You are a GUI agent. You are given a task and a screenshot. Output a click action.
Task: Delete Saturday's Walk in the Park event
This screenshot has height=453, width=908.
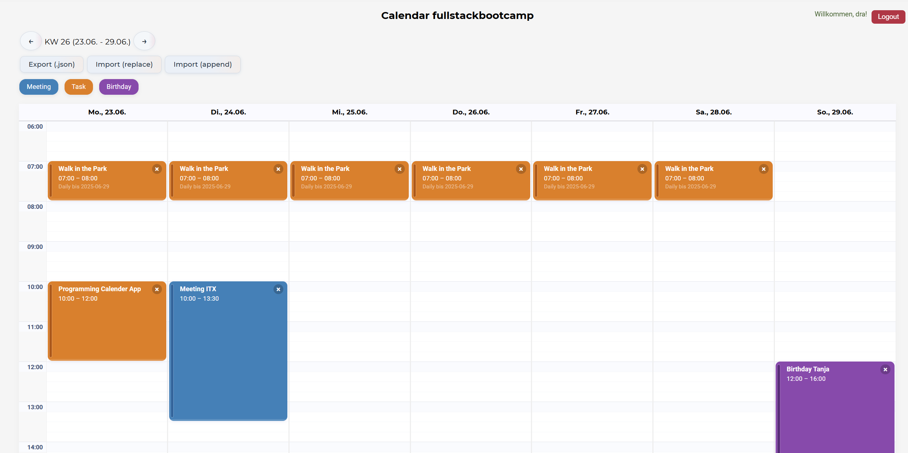[x=764, y=169]
